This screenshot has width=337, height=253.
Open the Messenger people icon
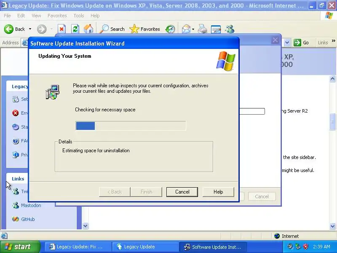pyautogui.click(x=230, y=29)
